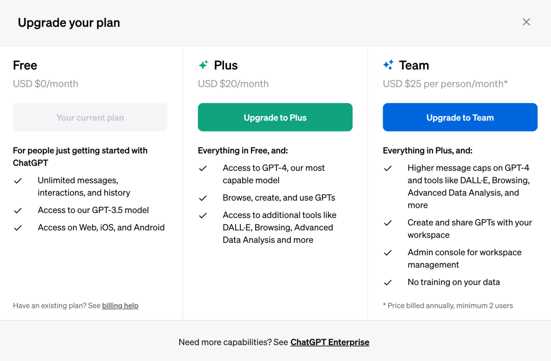Viewport: 551px width, 361px height.
Task: Click checkmark beside Higher message caps
Action: [x=388, y=168]
